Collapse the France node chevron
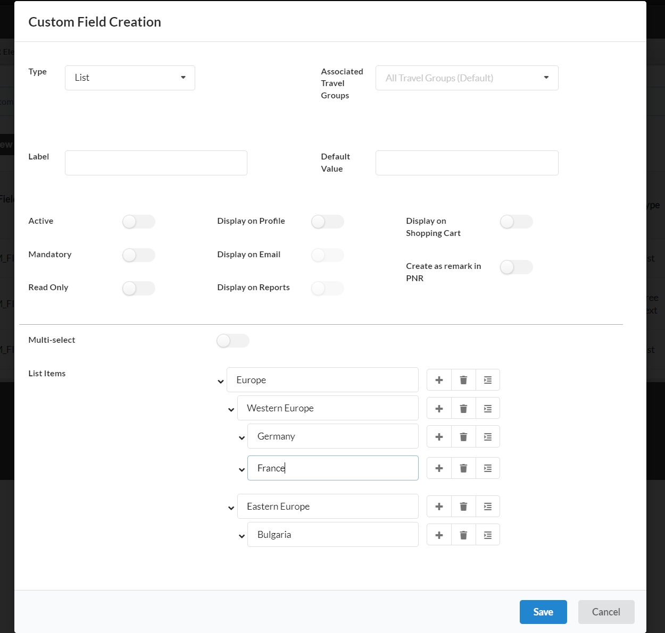665x633 pixels. click(242, 470)
